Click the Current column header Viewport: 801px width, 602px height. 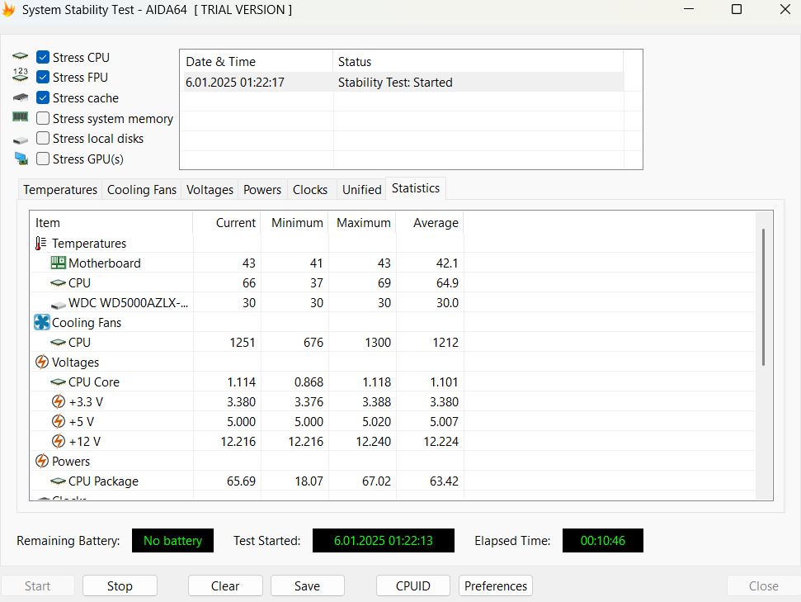pos(227,223)
